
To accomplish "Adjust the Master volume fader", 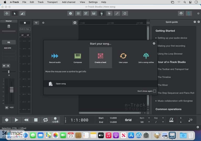I will pos(12,90).
